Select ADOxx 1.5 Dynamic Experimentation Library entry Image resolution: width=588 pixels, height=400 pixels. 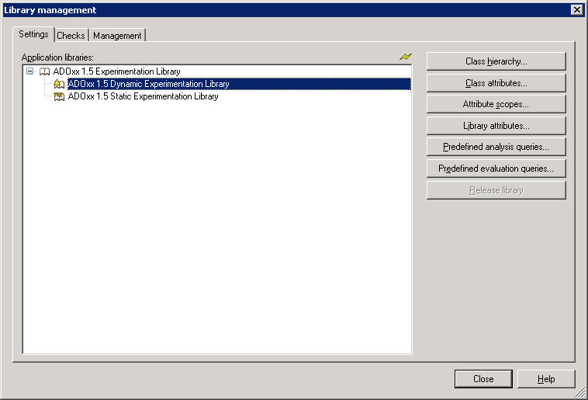148,84
